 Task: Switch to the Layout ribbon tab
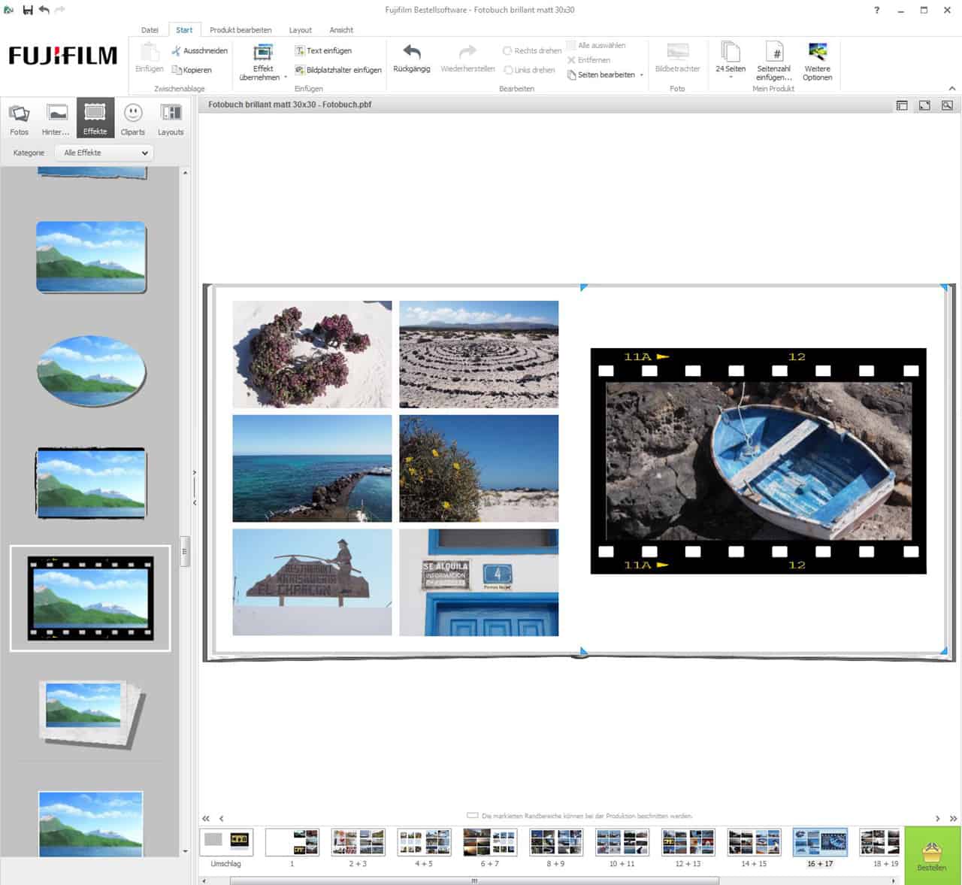[300, 30]
